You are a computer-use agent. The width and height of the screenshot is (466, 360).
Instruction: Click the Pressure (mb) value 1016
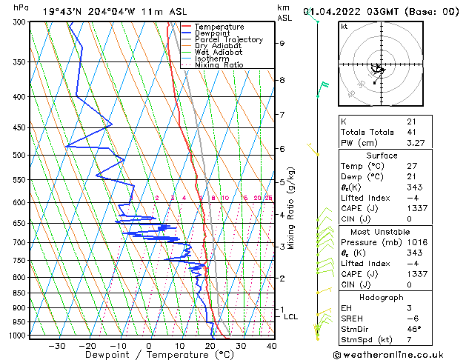417,242
